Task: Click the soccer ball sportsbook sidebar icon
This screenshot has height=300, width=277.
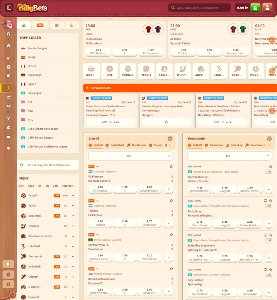Action: [9, 88]
